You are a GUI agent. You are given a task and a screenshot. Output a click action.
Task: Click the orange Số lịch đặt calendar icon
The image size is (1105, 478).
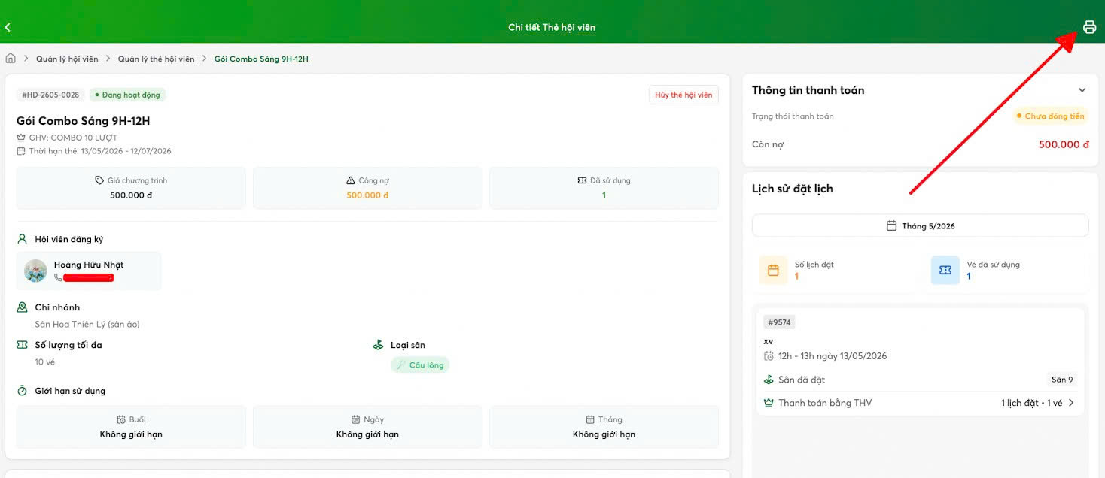(773, 270)
